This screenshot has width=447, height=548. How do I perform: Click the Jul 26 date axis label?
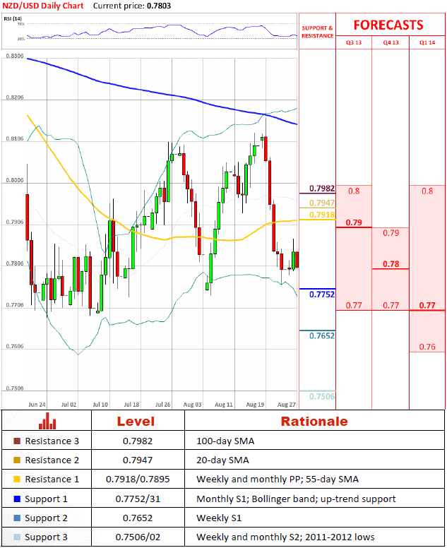point(163,405)
